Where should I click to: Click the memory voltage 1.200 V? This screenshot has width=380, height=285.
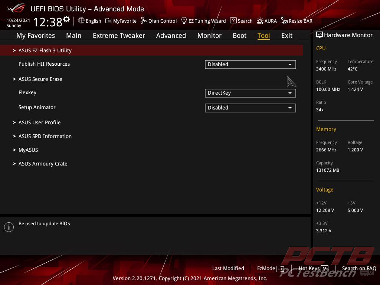[x=355, y=150]
